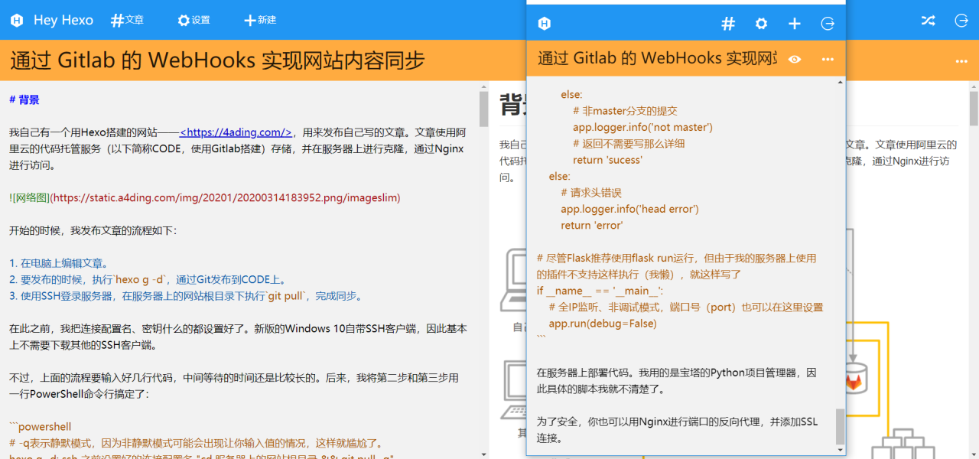Image resolution: width=979 pixels, height=459 pixels.
Task: Create a post via 新建 in desktop header
Action: point(260,21)
